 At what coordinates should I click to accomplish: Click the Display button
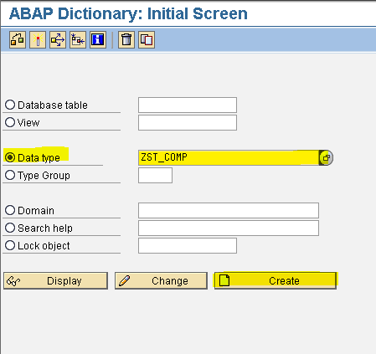click(x=55, y=280)
